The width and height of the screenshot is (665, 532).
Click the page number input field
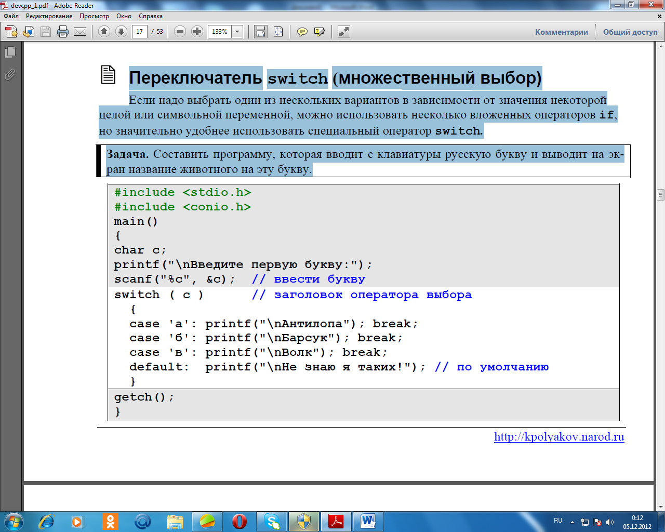coord(139,32)
